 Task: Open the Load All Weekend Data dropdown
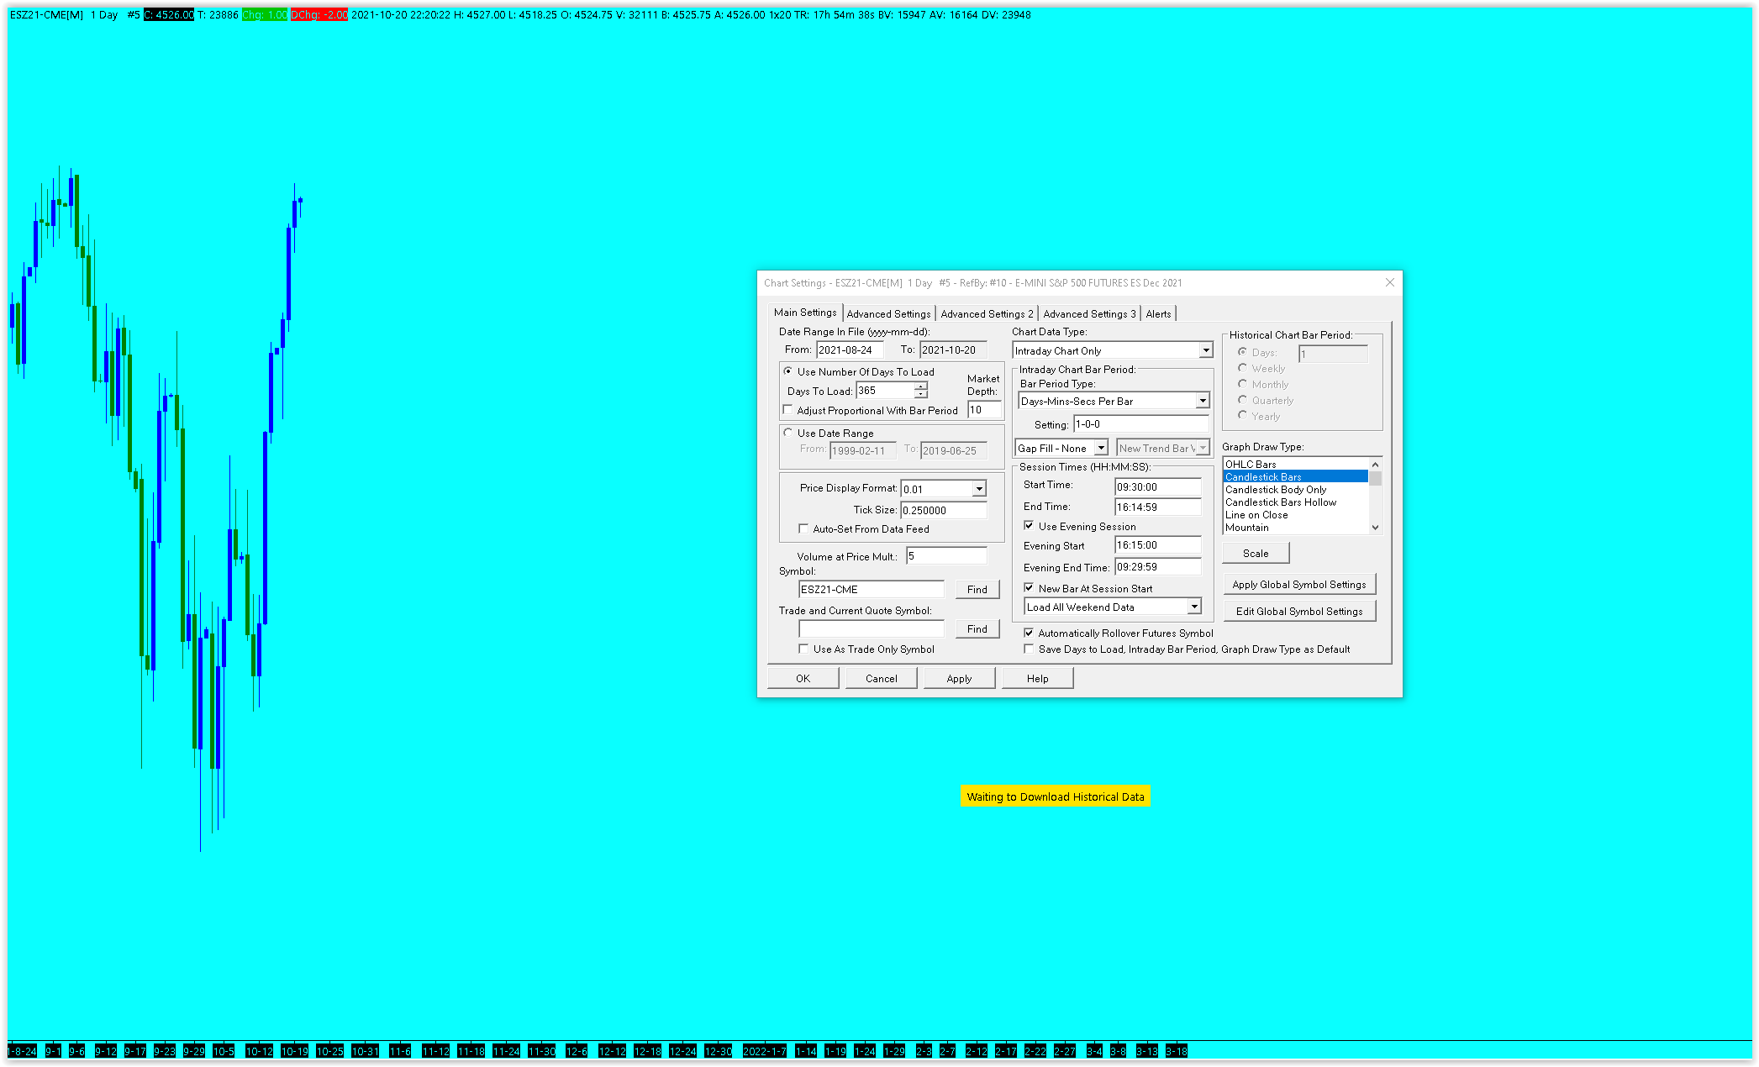tap(1194, 607)
